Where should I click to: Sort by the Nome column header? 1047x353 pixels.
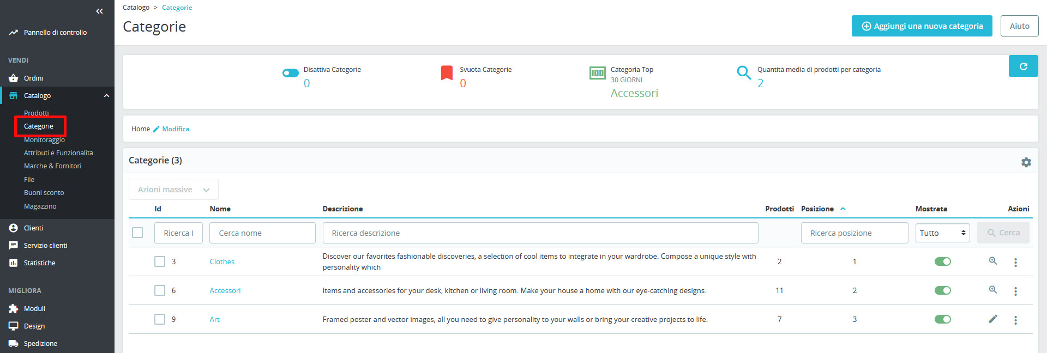click(220, 209)
